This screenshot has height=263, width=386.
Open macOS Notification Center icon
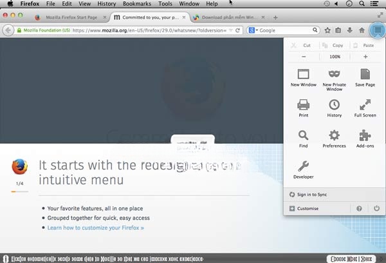[x=374, y=3]
